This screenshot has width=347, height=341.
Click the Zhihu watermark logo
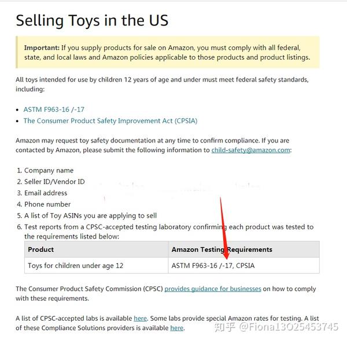[224, 327]
